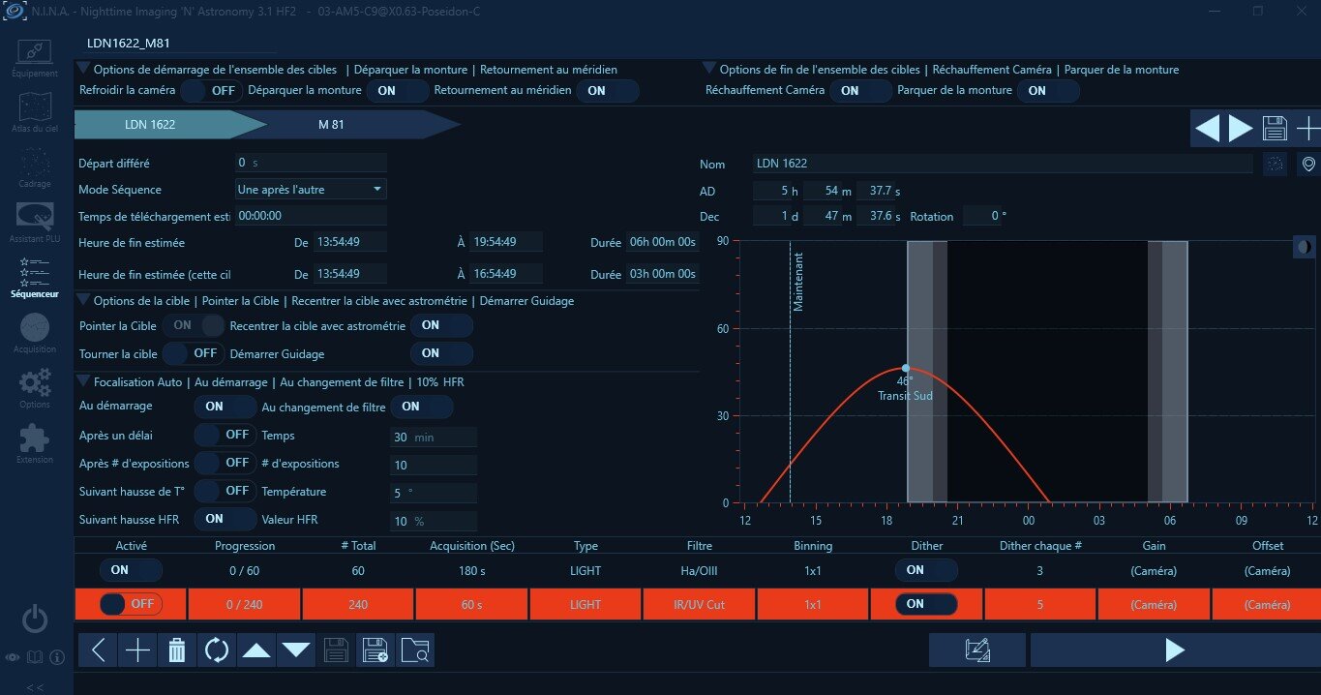Enable the IR/UV Cut row Activé switch

131,605
